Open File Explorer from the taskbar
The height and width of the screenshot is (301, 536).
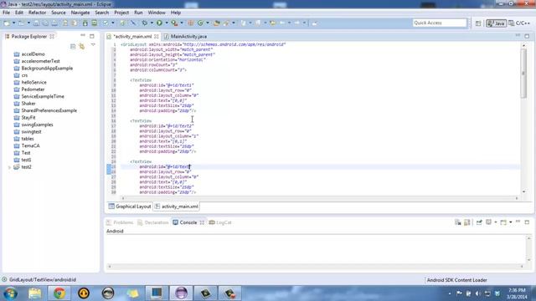click(34, 293)
